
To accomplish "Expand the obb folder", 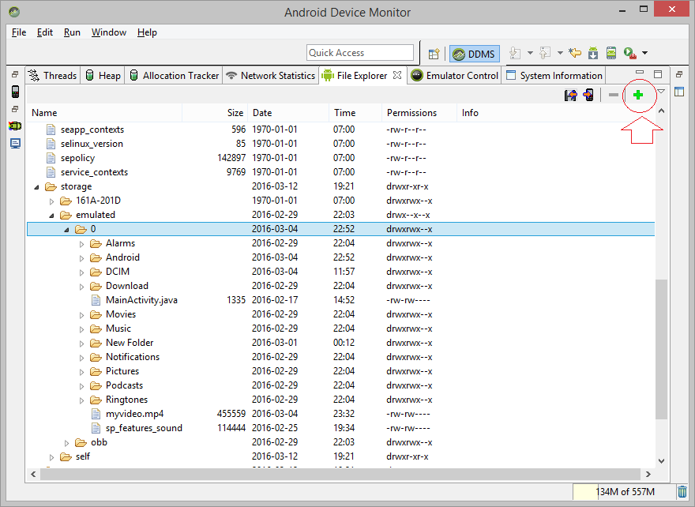I will [67, 443].
